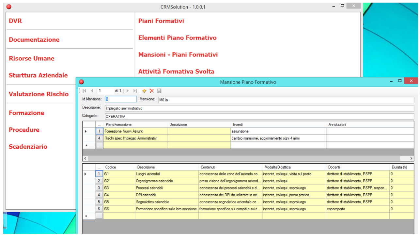This screenshot has width=420, height=237.
Task: Click the Categoria field showing OPERATIVA
Action: tap(259, 116)
